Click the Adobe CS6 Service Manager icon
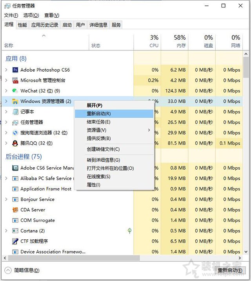251x281 pixels. (x=15, y=168)
